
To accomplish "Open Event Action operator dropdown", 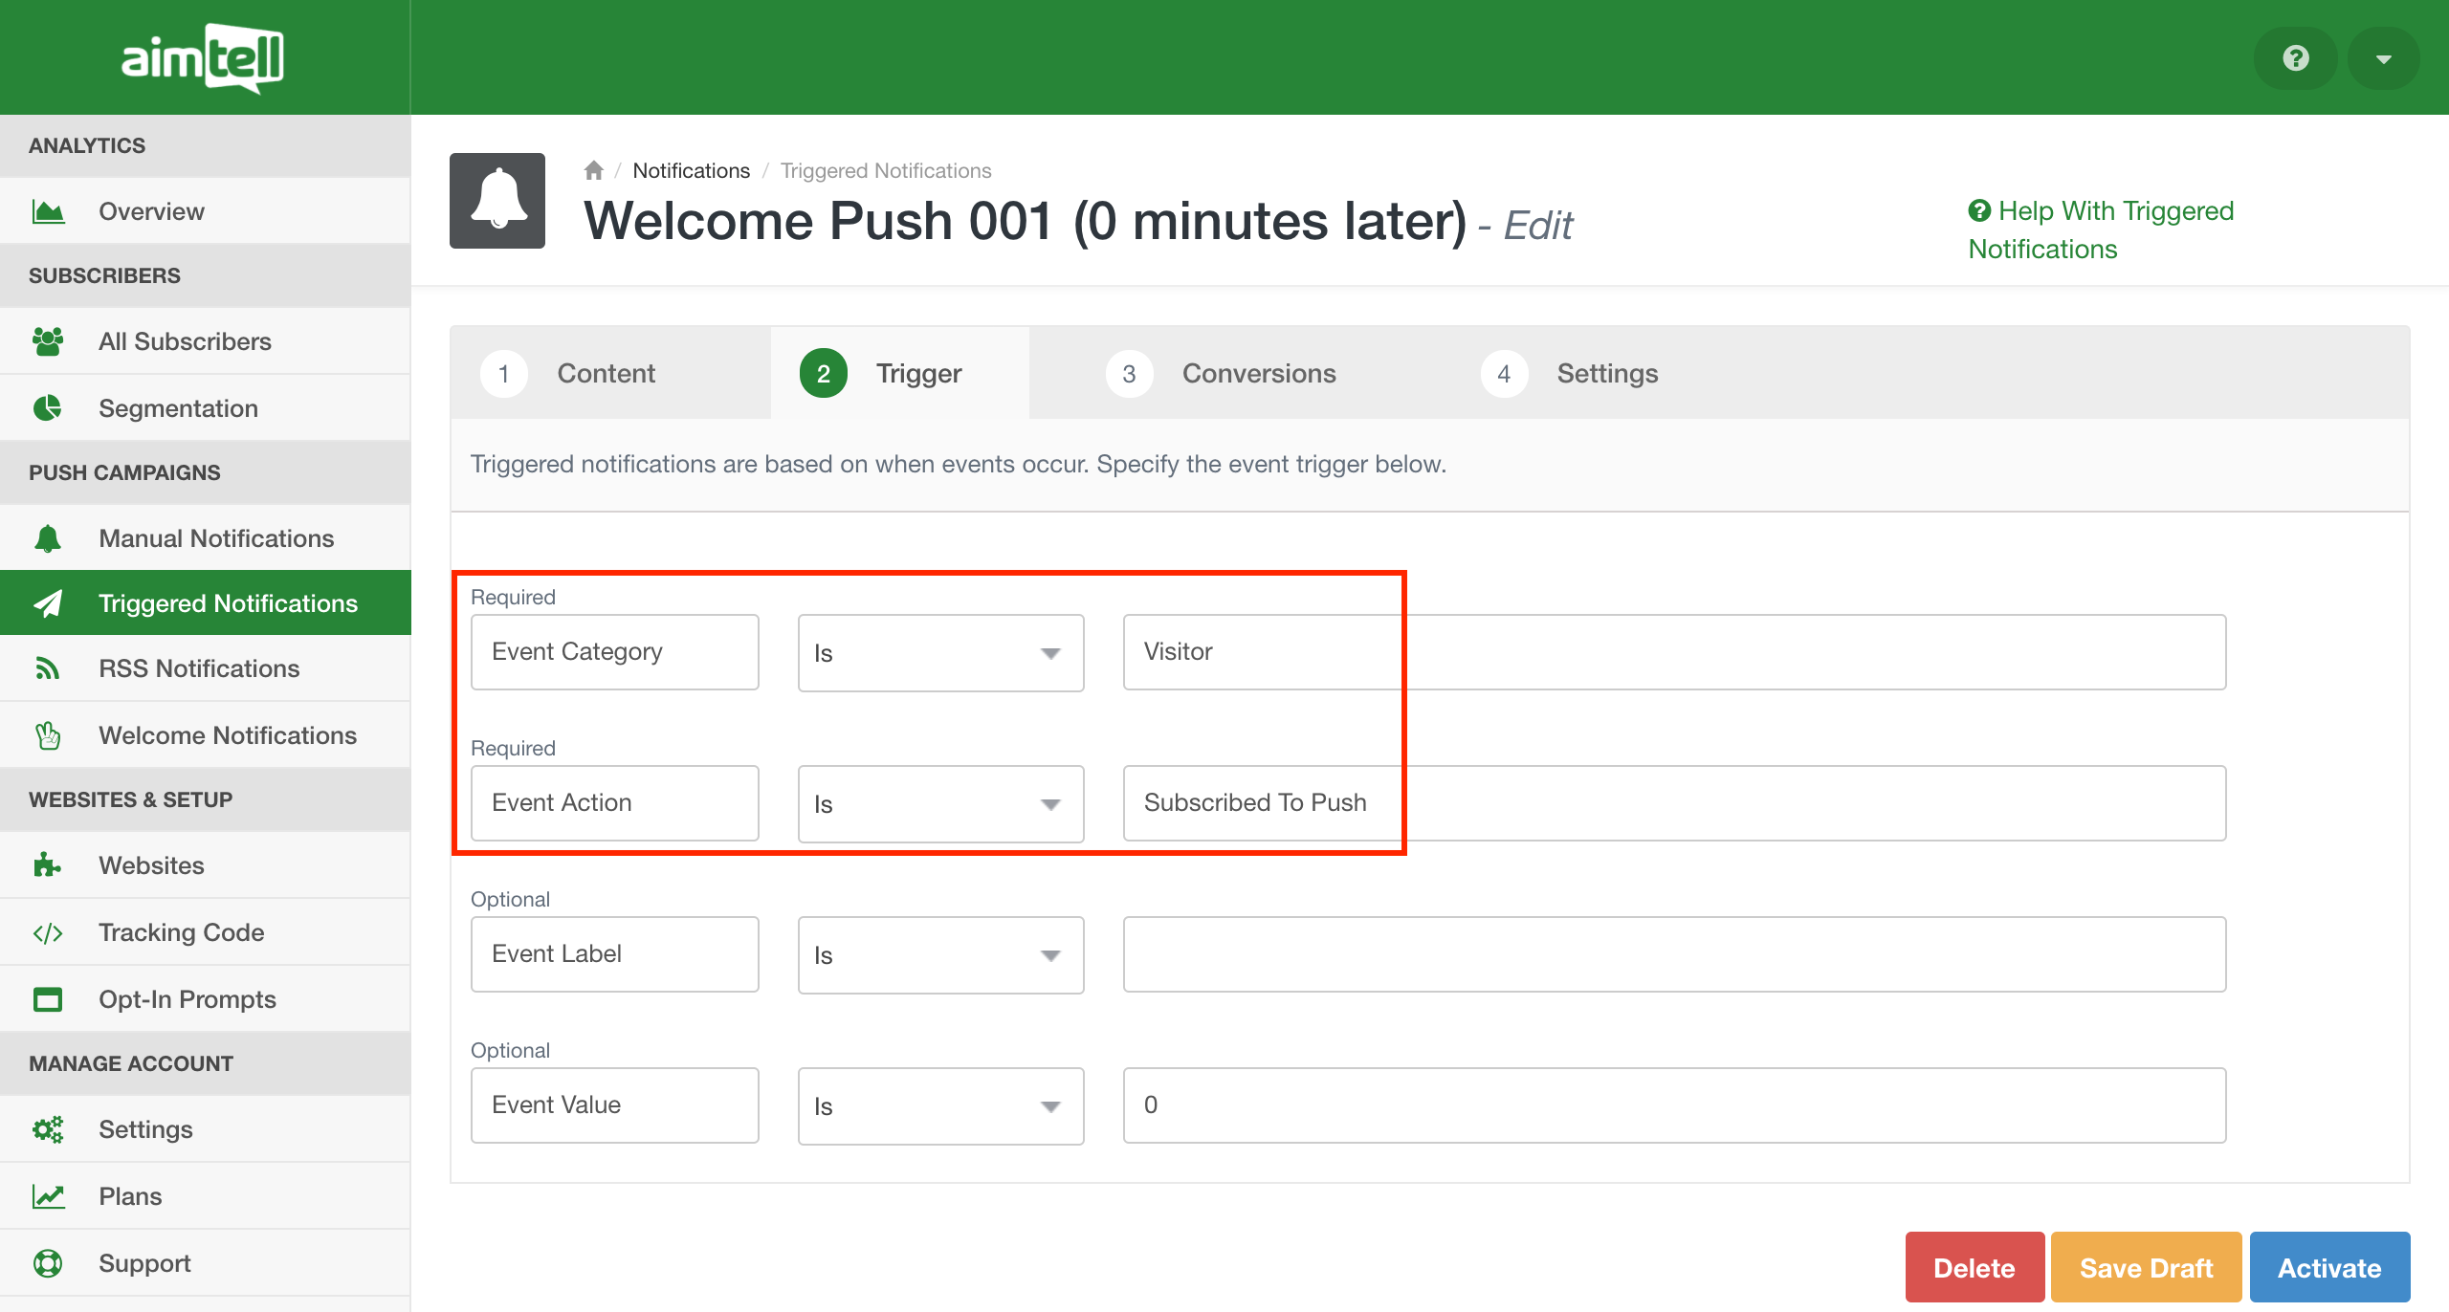I will 940,804.
